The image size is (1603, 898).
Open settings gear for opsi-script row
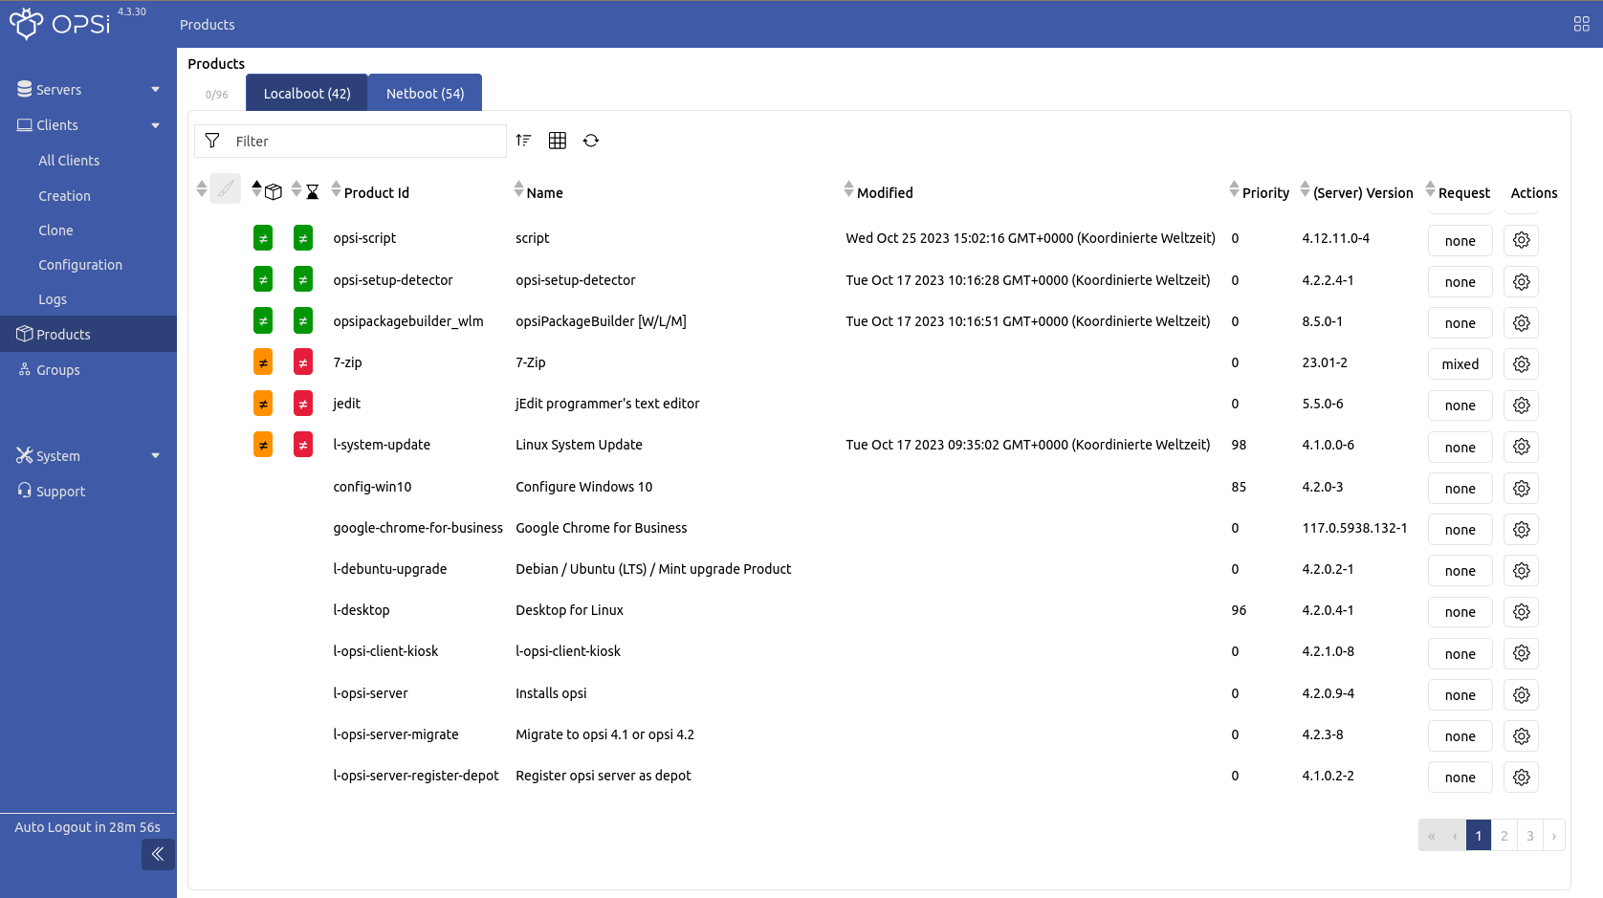[1521, 240]
